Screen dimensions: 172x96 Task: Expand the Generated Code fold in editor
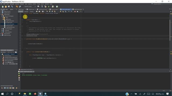[22, 36]
